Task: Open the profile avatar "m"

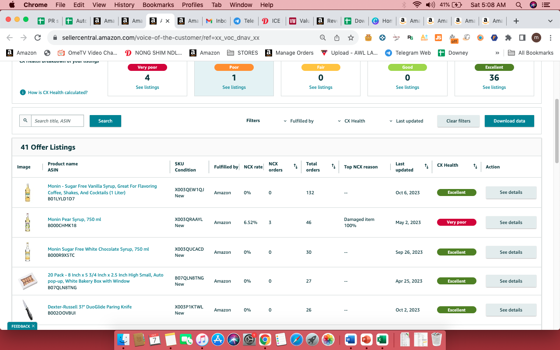Action: coord(536,38)
